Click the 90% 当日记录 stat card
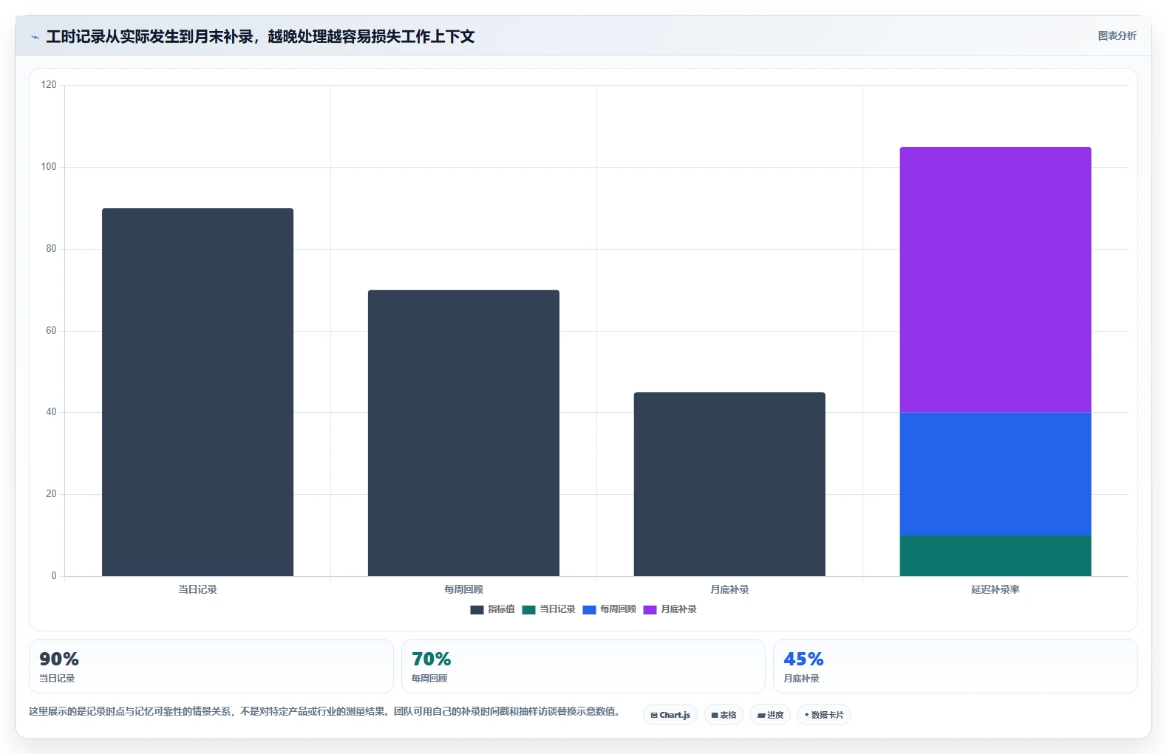Image resolution: width=1167 pixels, height=754 pixels. (211, 666)
